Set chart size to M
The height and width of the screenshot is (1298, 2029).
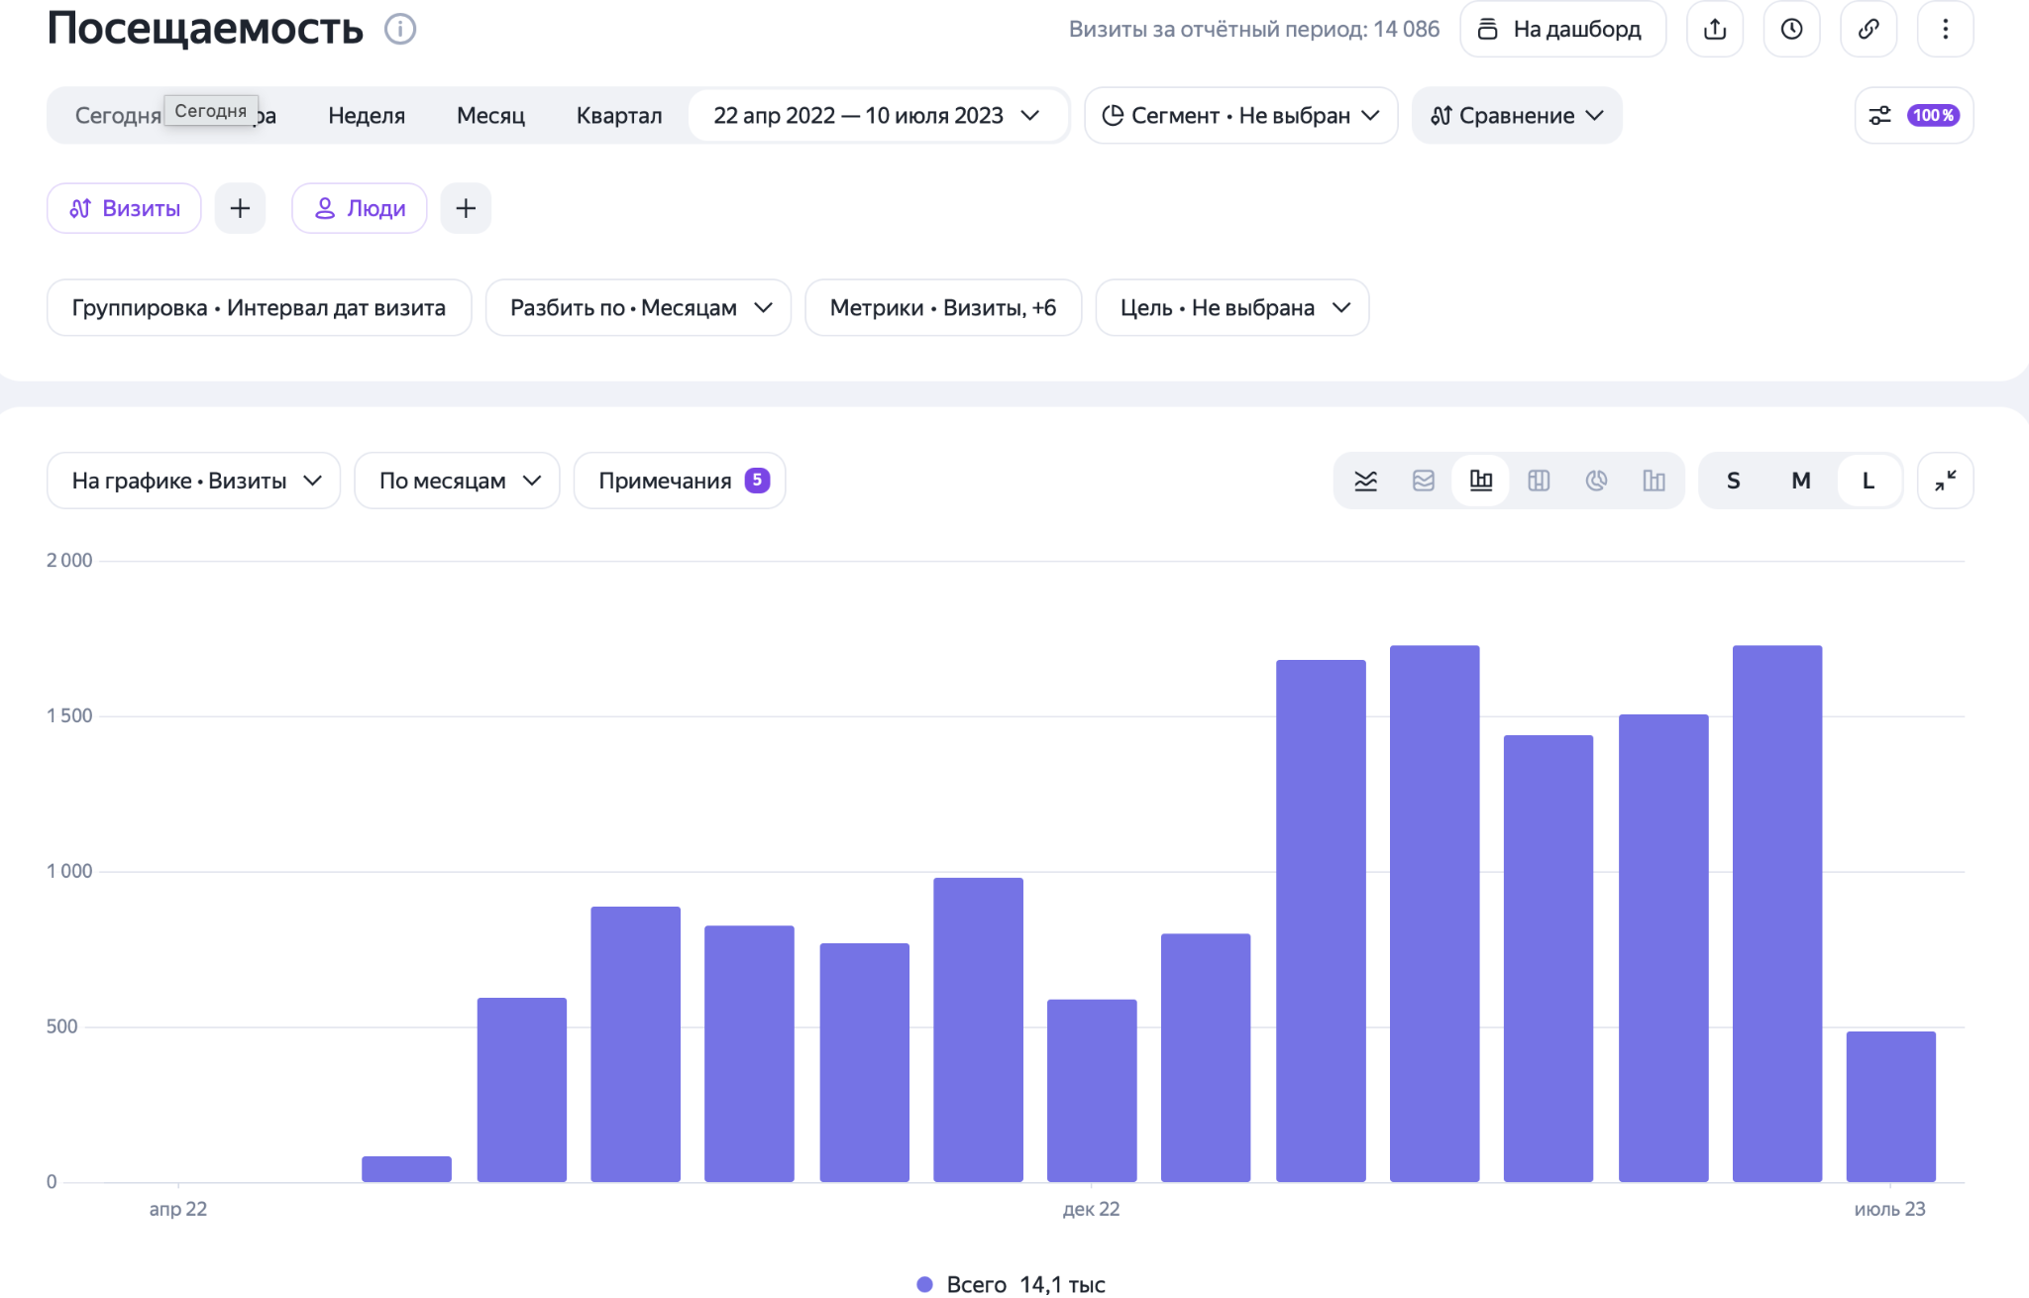point(1801,481)
